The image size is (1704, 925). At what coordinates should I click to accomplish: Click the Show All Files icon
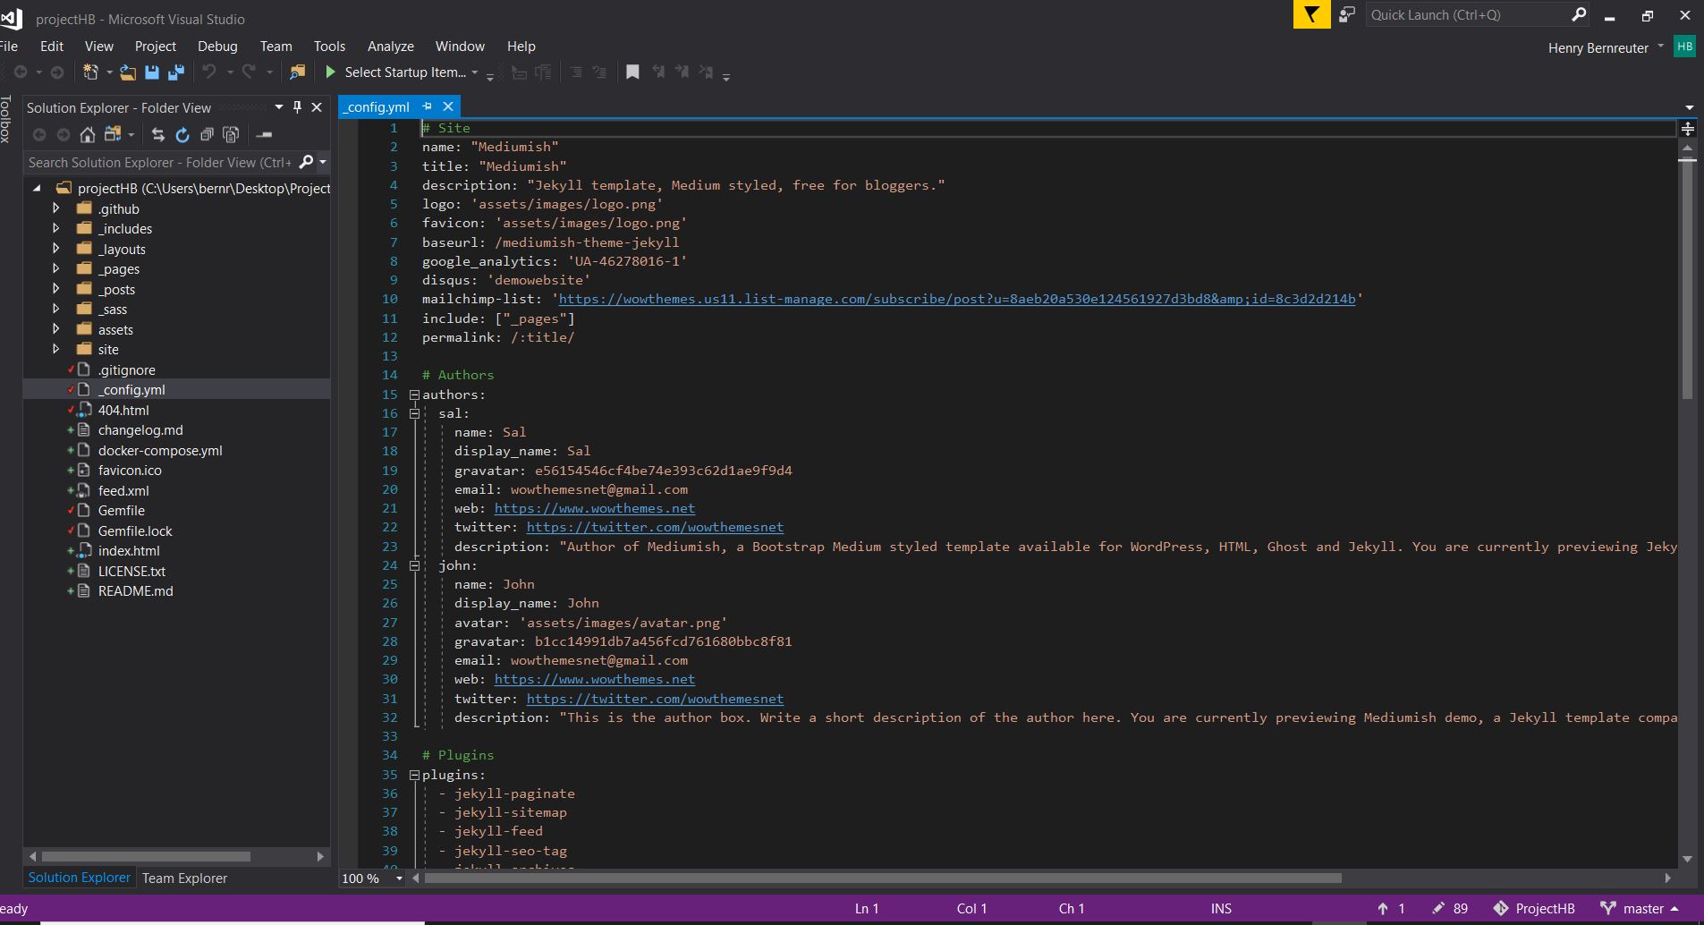click(231, 135)
